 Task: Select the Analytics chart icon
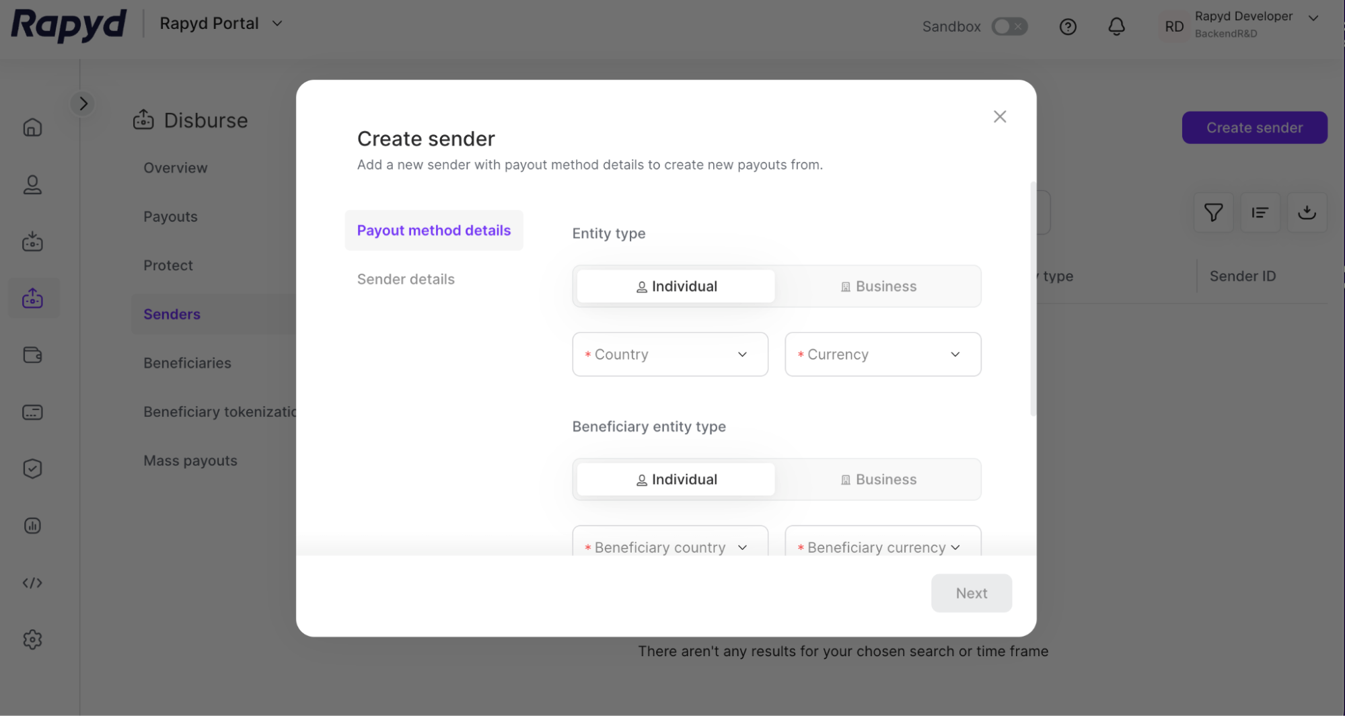point(32,525)
